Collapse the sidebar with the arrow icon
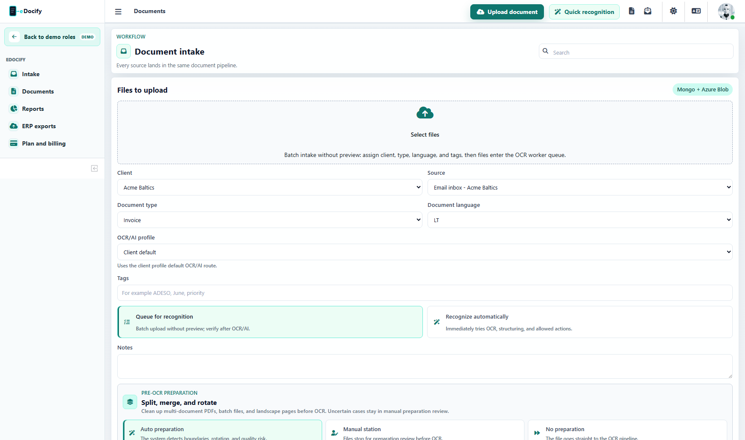The image size is (745, 440). click(94, 168)
